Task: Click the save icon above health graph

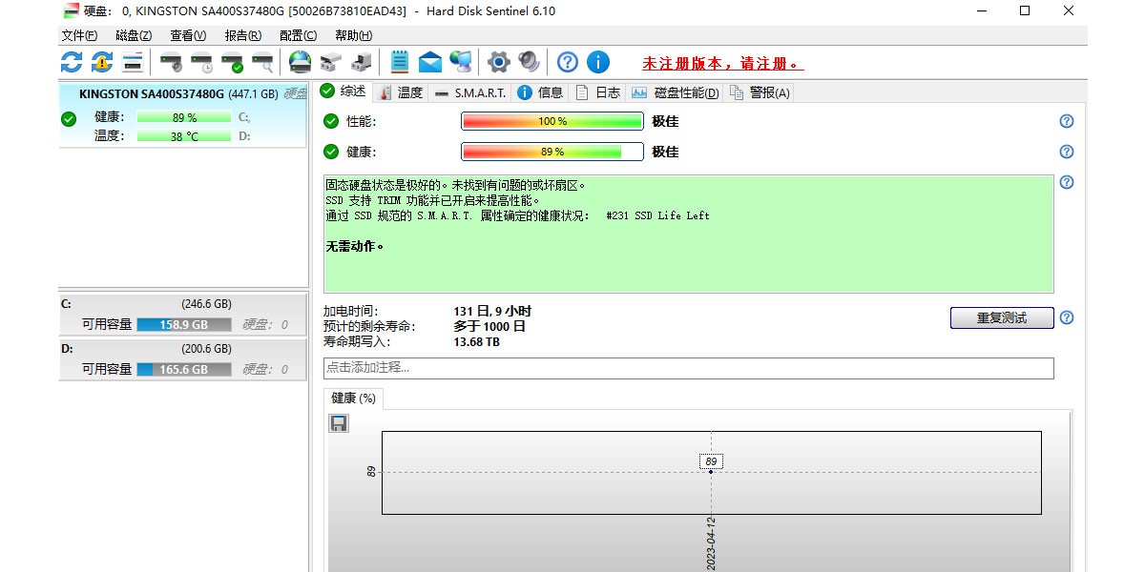Action: tap(339, 423)
